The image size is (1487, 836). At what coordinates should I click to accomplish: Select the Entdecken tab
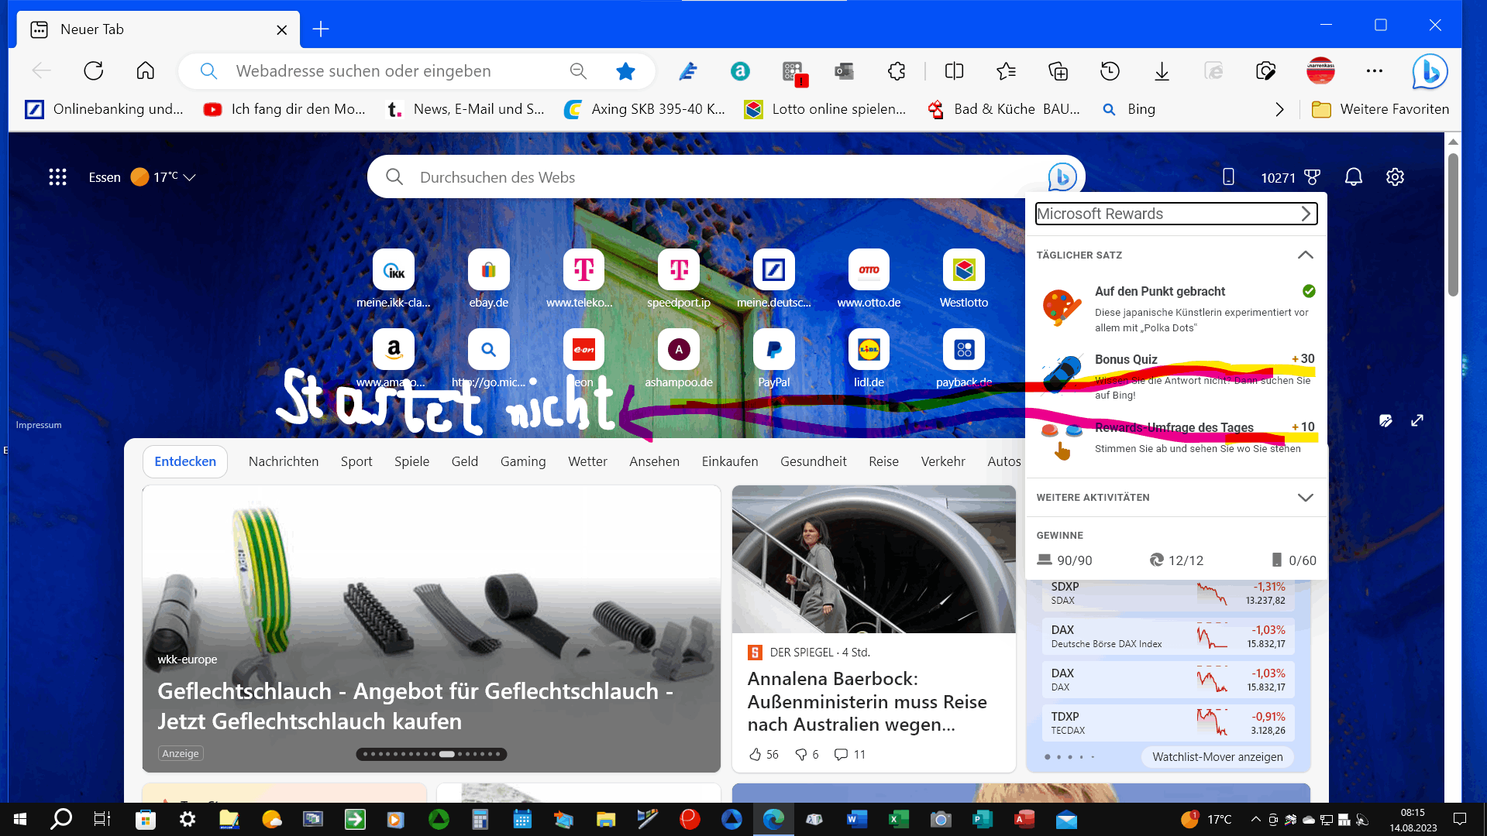point(185,461)
